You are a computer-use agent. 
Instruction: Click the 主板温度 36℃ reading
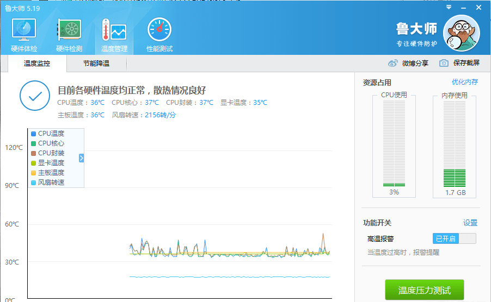click(x=81, y=115)
